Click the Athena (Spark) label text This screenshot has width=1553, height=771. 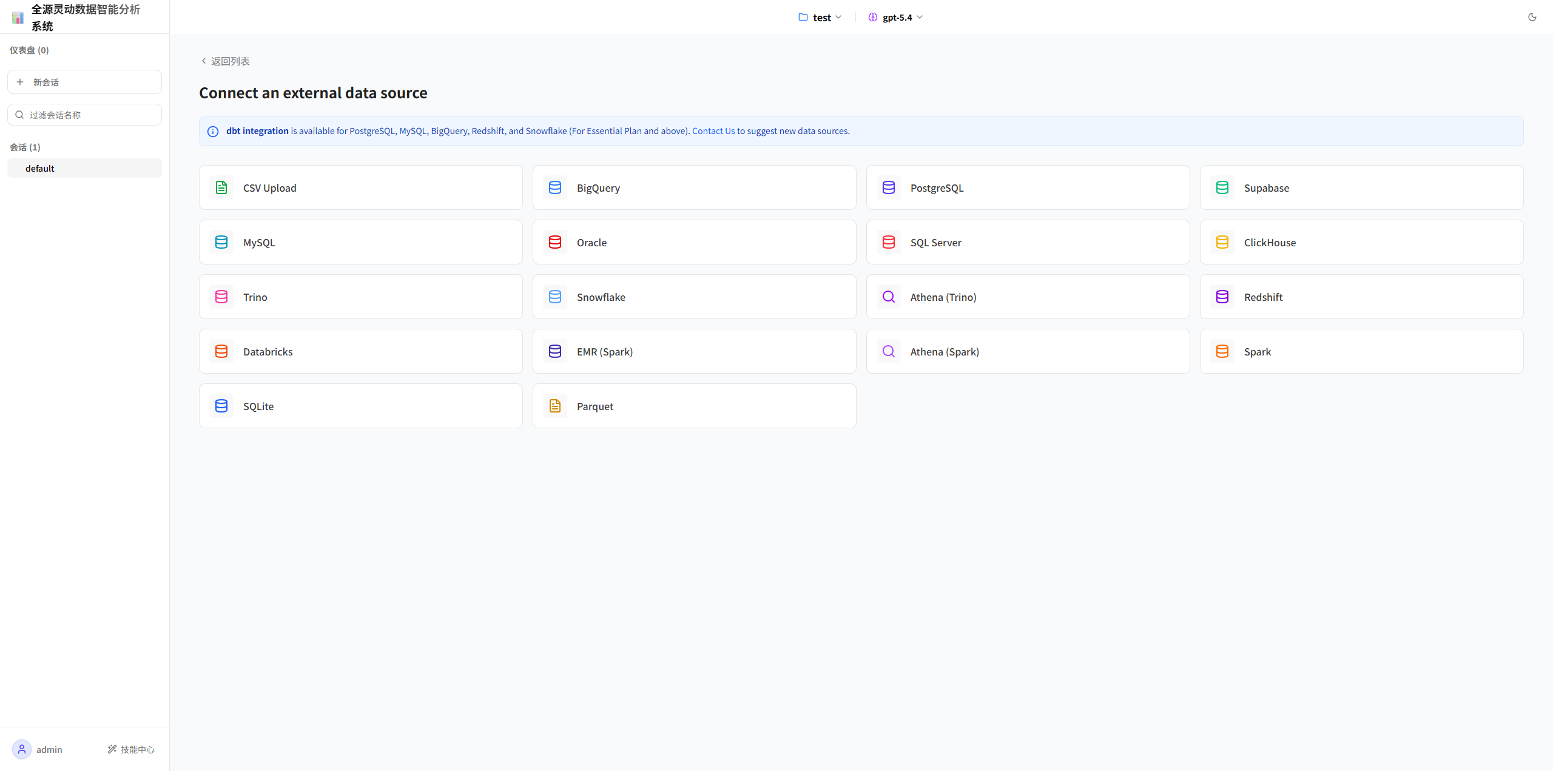pos(945,352)
